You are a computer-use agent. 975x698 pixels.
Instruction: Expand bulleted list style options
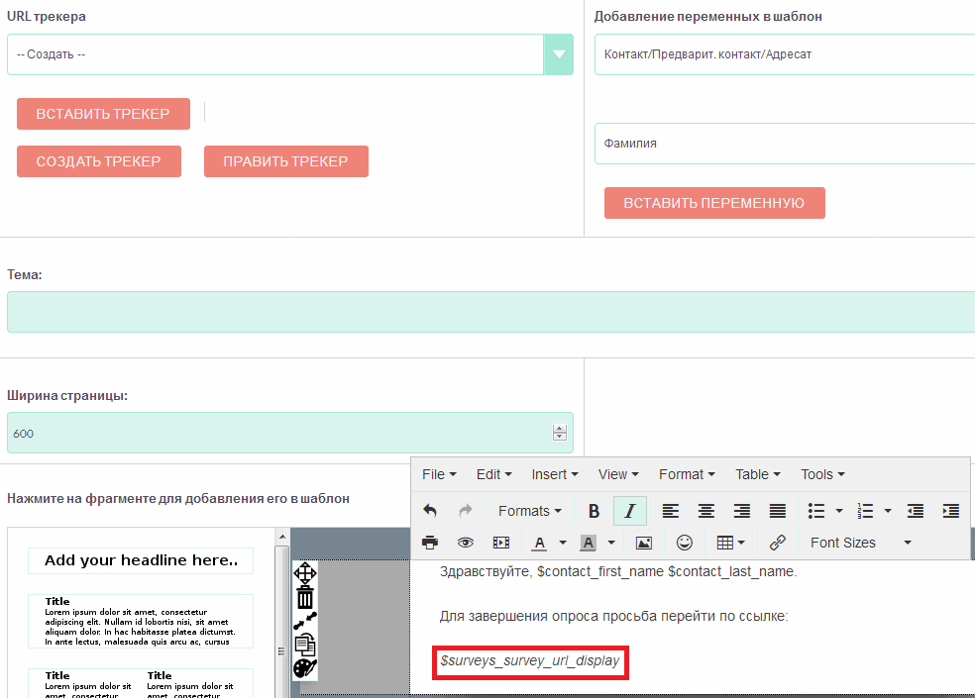tap(839, 511)
